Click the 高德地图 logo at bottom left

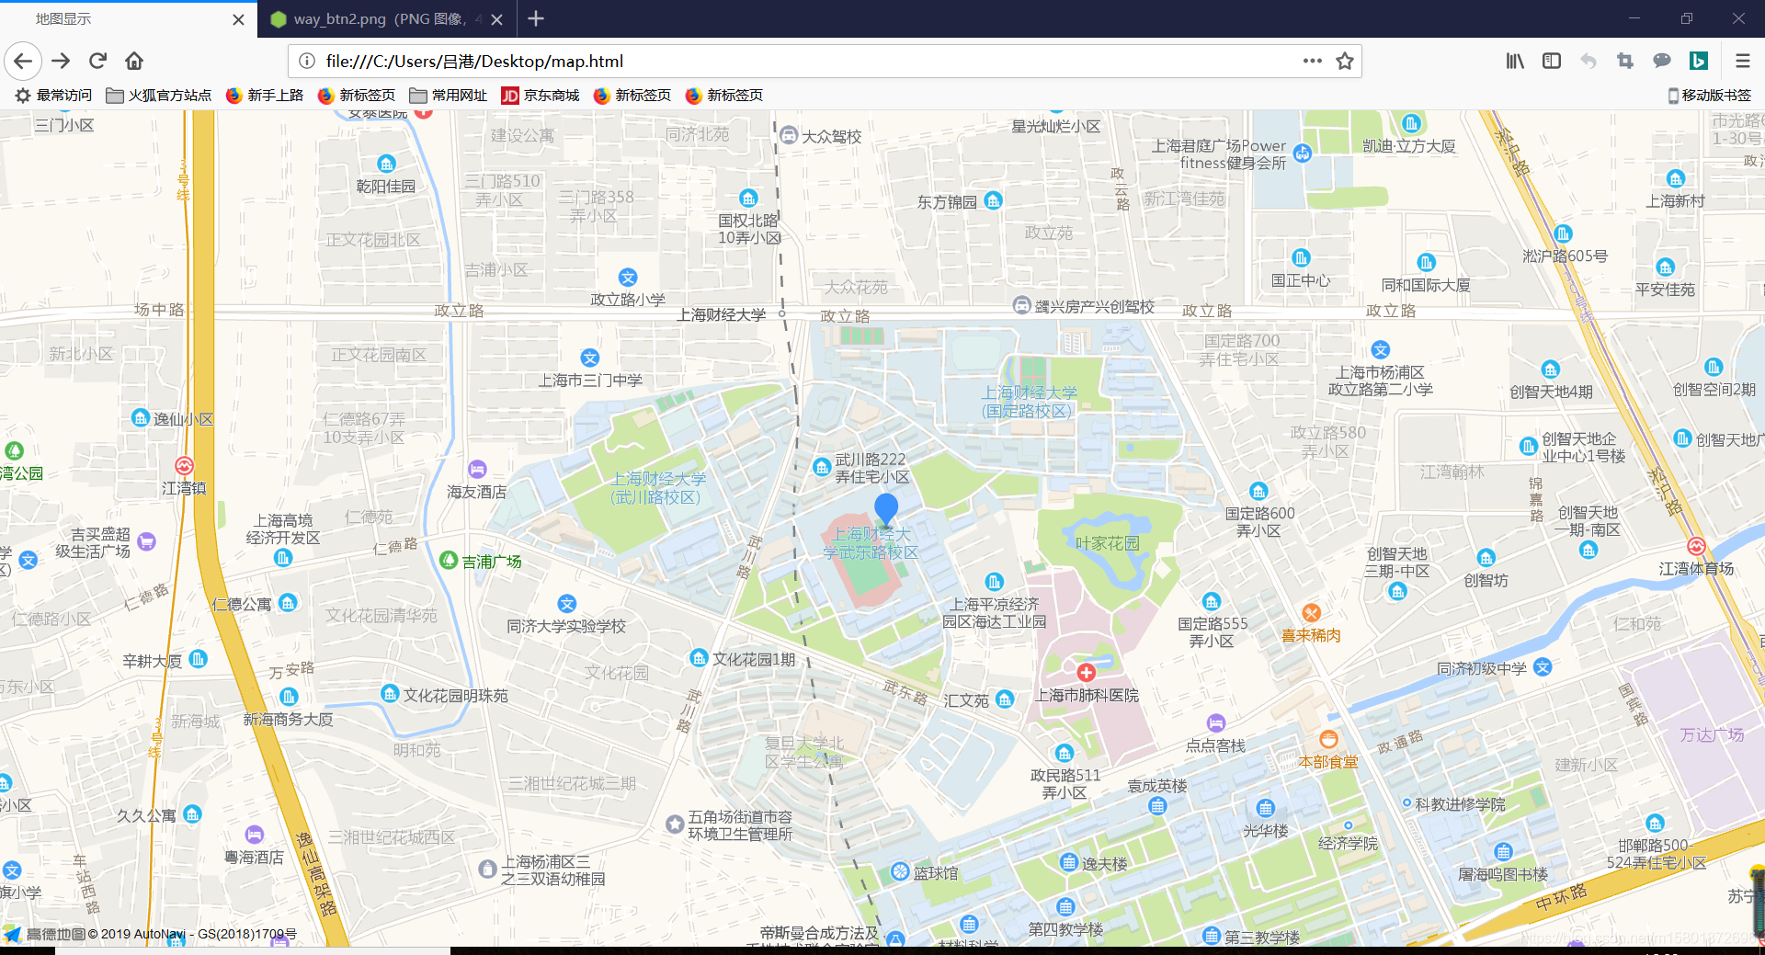click(46, 934)
